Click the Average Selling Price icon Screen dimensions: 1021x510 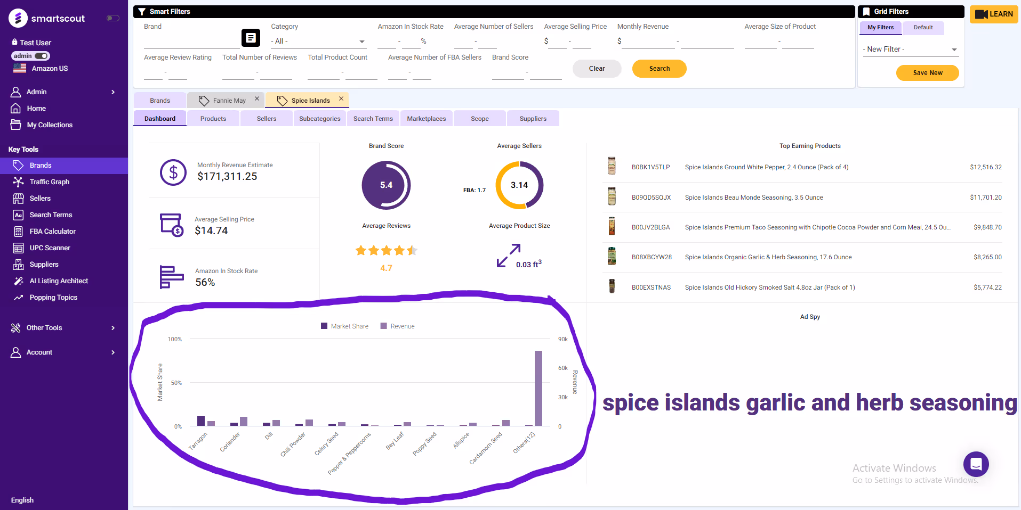pos(172,225)
